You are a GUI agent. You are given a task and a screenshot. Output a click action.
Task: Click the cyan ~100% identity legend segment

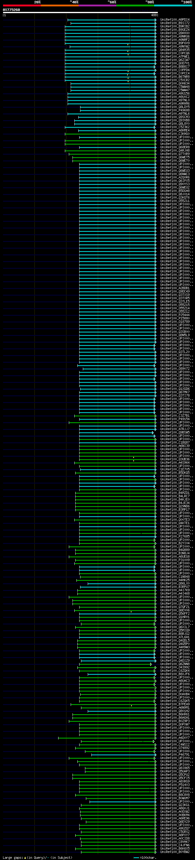[173, 5]
